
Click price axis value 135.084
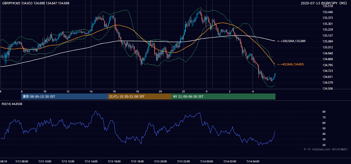(328, 41)
